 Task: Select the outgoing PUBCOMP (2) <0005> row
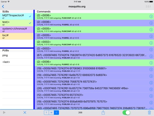point(94,30)
